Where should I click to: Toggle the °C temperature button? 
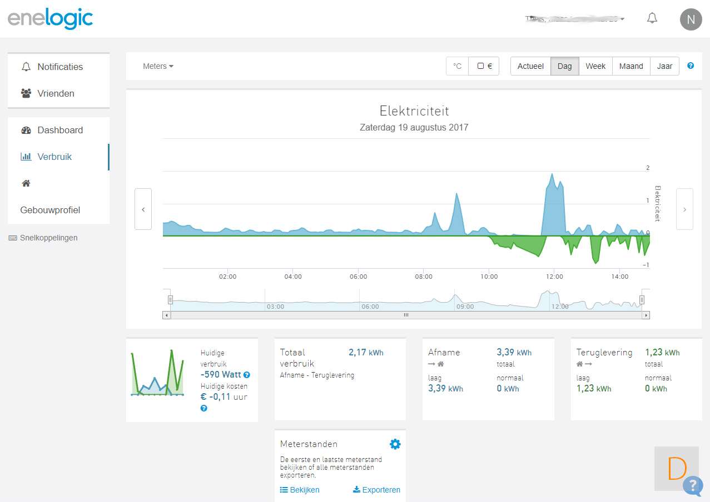tap(457, 66)
